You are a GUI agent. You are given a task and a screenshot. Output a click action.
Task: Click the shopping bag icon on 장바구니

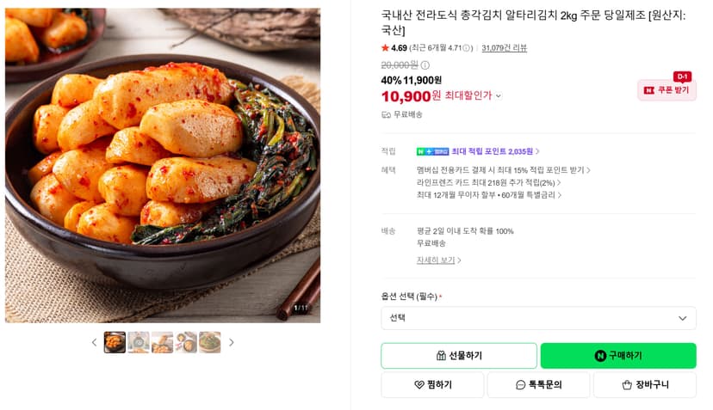(627, 385)
